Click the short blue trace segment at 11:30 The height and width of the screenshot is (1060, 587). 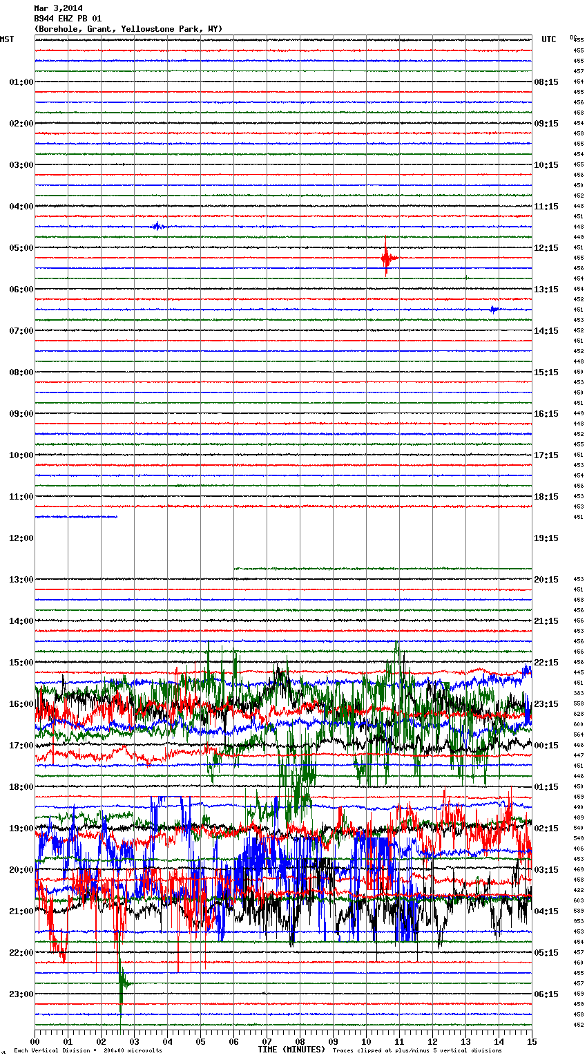[x=76, y=516]
